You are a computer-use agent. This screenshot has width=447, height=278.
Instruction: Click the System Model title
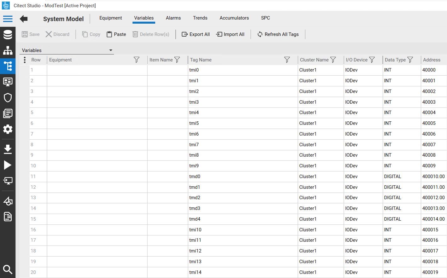click(63, 19)
